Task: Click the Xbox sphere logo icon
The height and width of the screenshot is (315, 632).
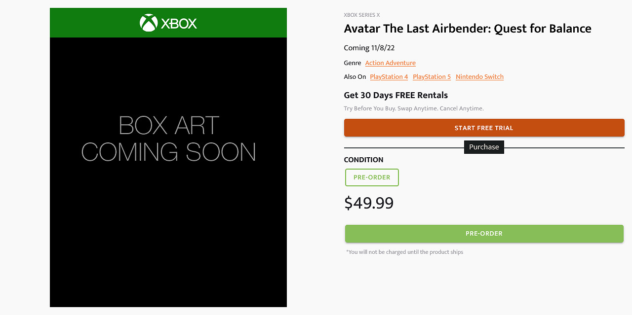Action: tap(149, 23)
